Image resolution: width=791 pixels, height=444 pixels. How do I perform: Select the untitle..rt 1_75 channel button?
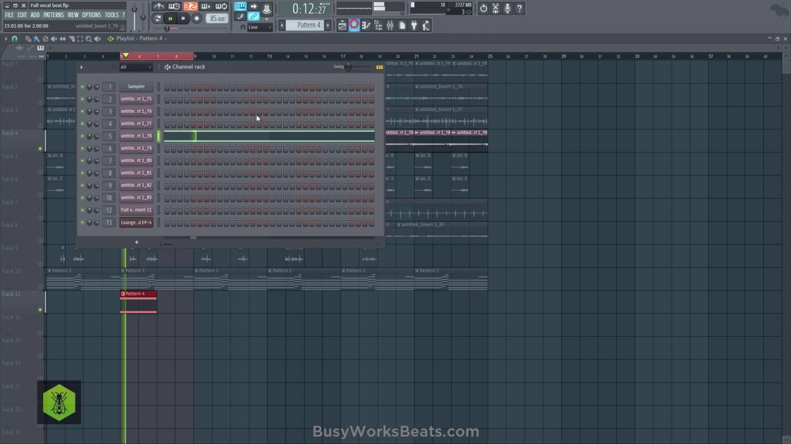[136, 99]
